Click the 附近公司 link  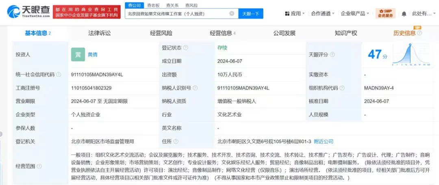324,142
